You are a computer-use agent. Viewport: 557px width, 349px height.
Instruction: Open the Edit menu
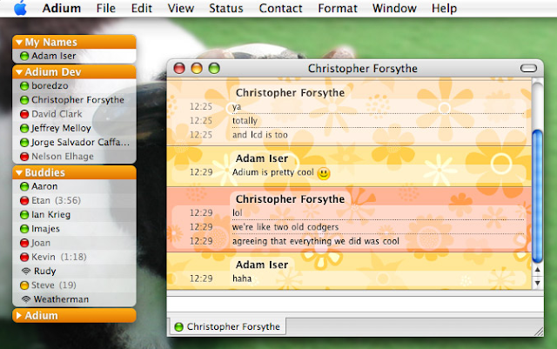click(x=141, y=8)
